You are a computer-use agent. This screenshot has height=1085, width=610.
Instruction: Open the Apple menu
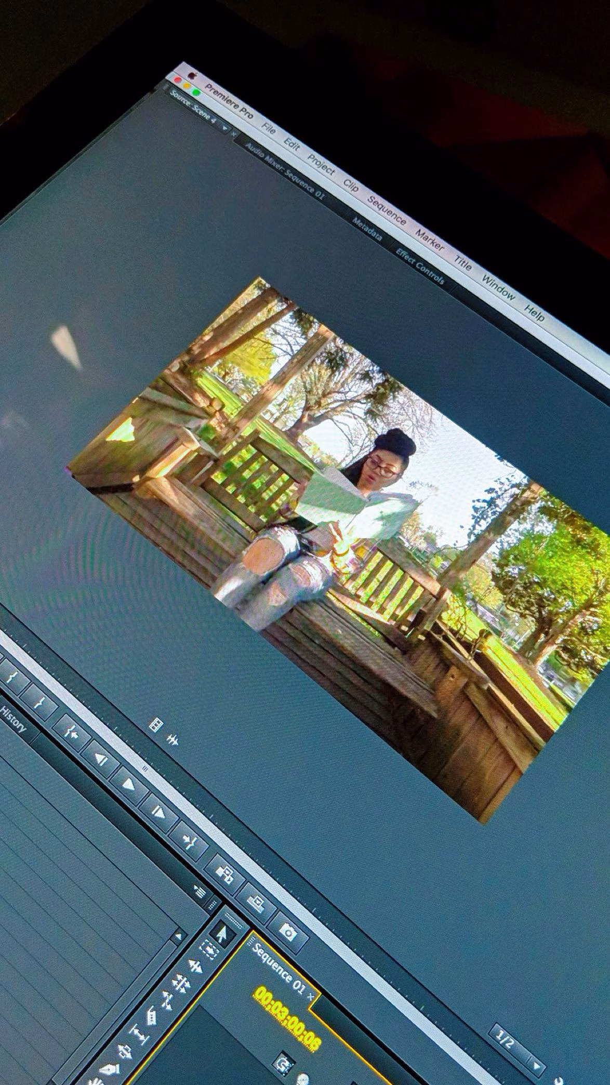(x=192, y=76)
